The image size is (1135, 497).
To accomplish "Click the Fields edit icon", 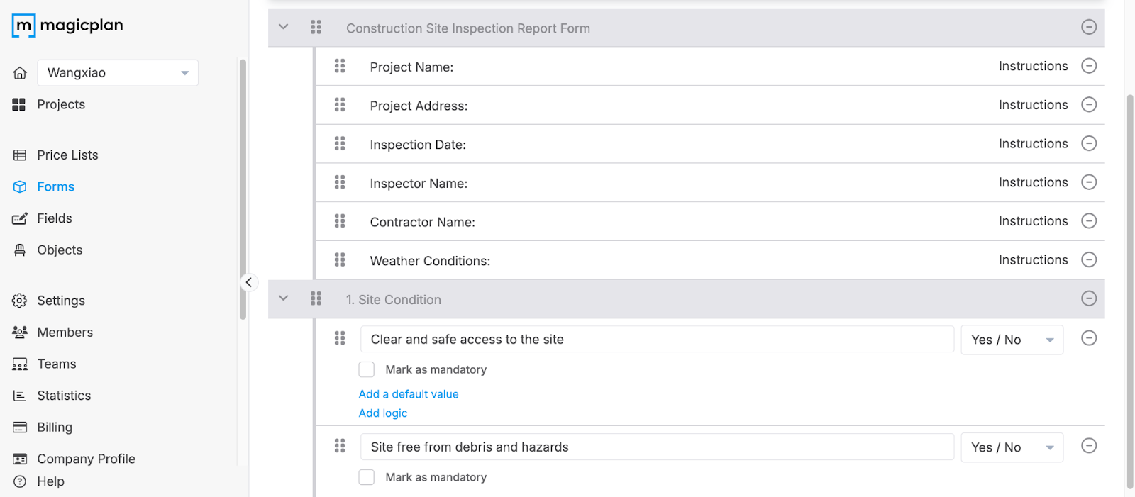I will tap(20, 218).
